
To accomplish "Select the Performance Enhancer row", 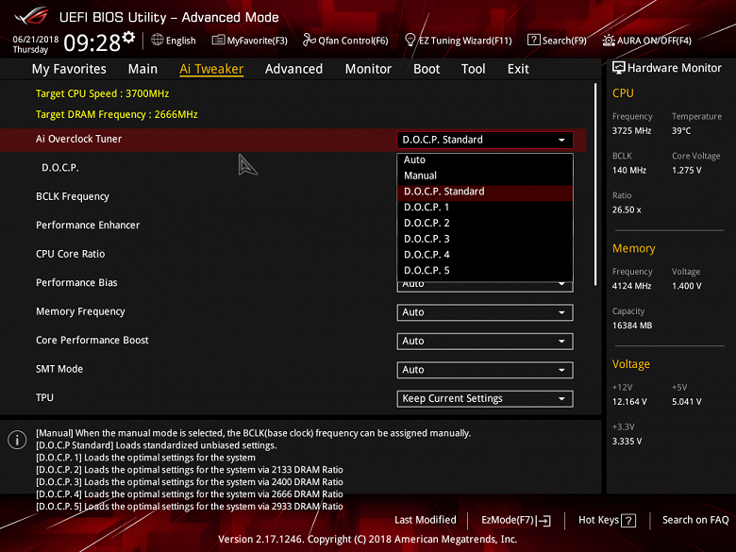I will click(88, 226).
